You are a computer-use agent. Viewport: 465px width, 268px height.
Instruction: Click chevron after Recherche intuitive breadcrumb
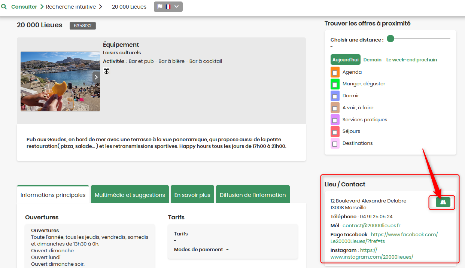coord(101,7)
